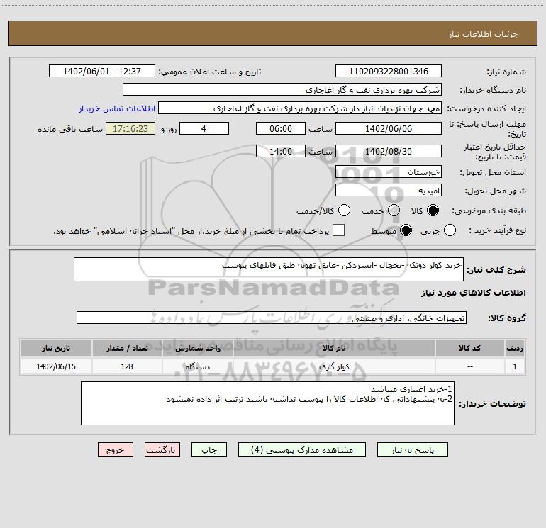Click the جزئیات اطلاعات نیاز header title
546x528 pixels.
tap(484, 34)
